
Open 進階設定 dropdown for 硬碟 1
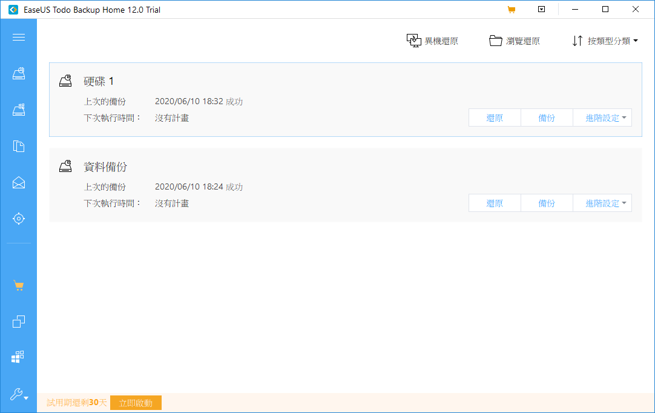tap(602, 118)
